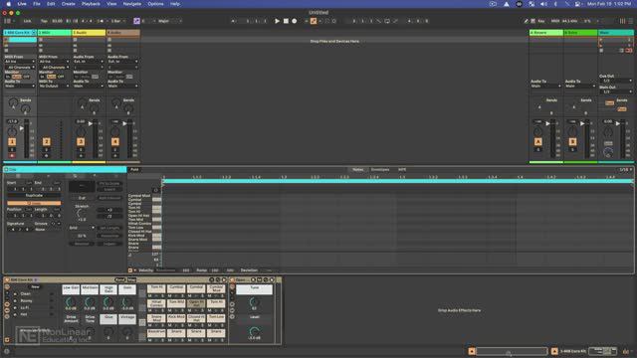Select the yellow 3 Audio track header
This screenshot has width=637, height=358.
point(89,33)
